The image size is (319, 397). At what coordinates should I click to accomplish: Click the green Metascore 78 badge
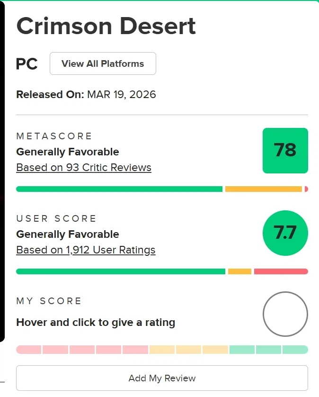[285, 151]
